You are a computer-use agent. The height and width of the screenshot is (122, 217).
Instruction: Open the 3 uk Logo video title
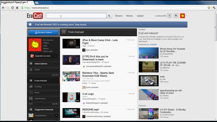coord(88,94)
